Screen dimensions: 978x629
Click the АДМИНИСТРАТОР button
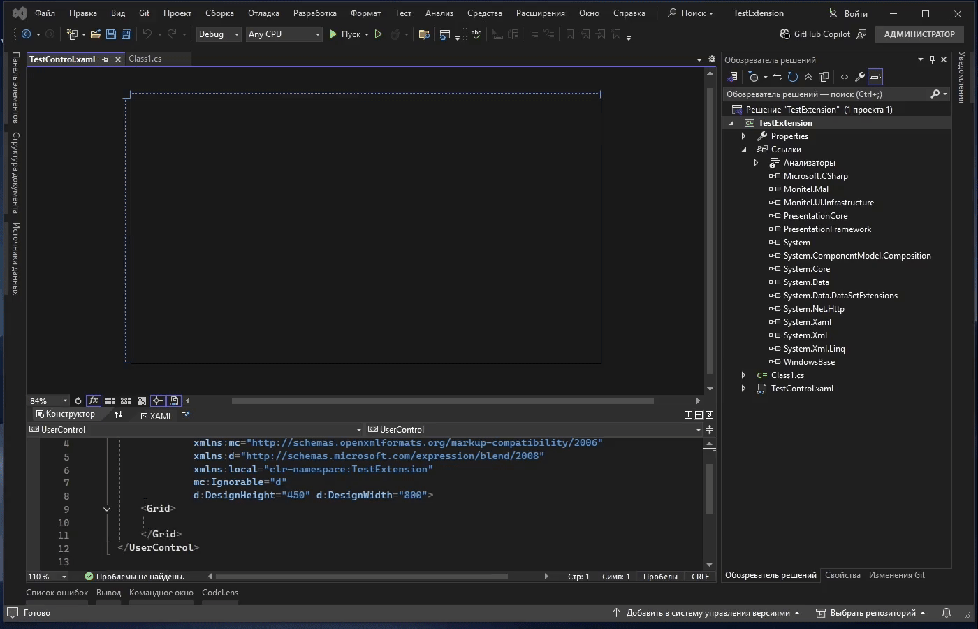pos(919,34)
